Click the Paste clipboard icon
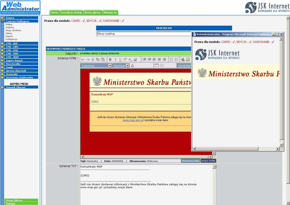This screenshot has width=290, height=205. [x=103, y=59]
